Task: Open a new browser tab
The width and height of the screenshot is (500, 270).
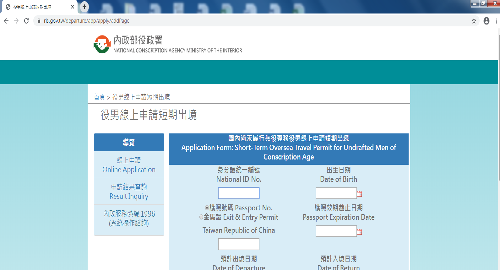Action: coord(84,7)
